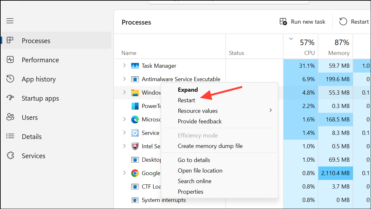
Task: Open the Resource values submenu arrow
Action: pos(271,110)
